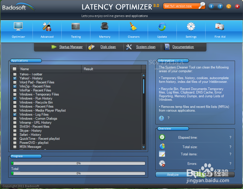This screenshot has width=243, height=189.
Task: Switch to the Testing tab label
Action: [x=76, y=37]
